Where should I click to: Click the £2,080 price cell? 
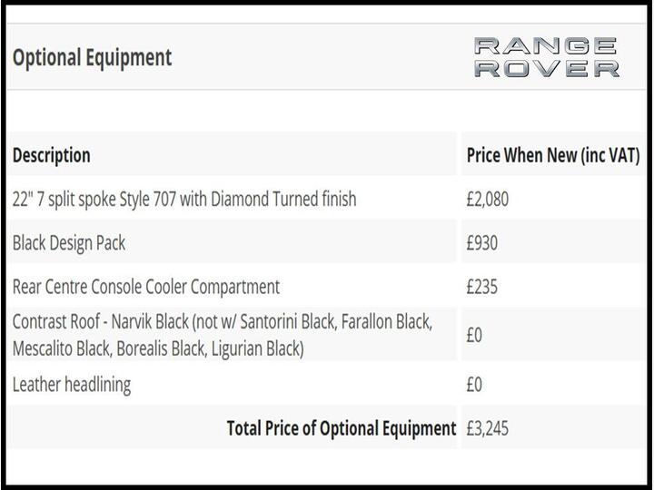click(x=488, y=199)
